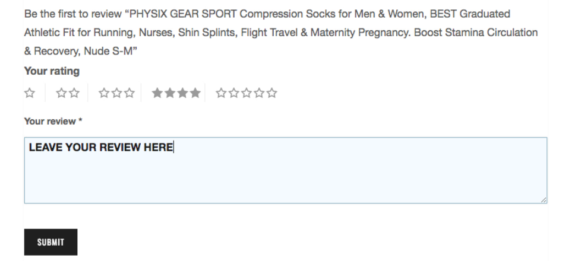Click the SUBMIT button

click(x=50, y=242)
